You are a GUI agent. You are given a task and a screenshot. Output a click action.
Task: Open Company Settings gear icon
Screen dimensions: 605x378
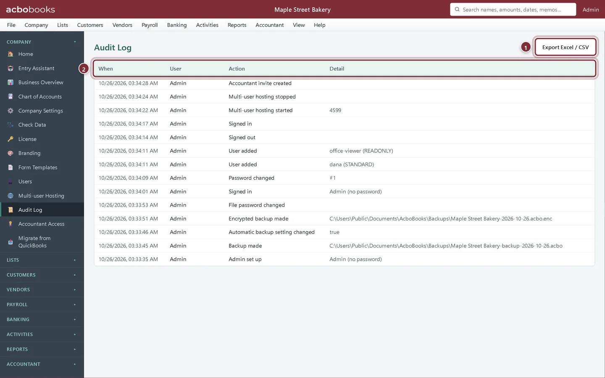pos(11,111)
